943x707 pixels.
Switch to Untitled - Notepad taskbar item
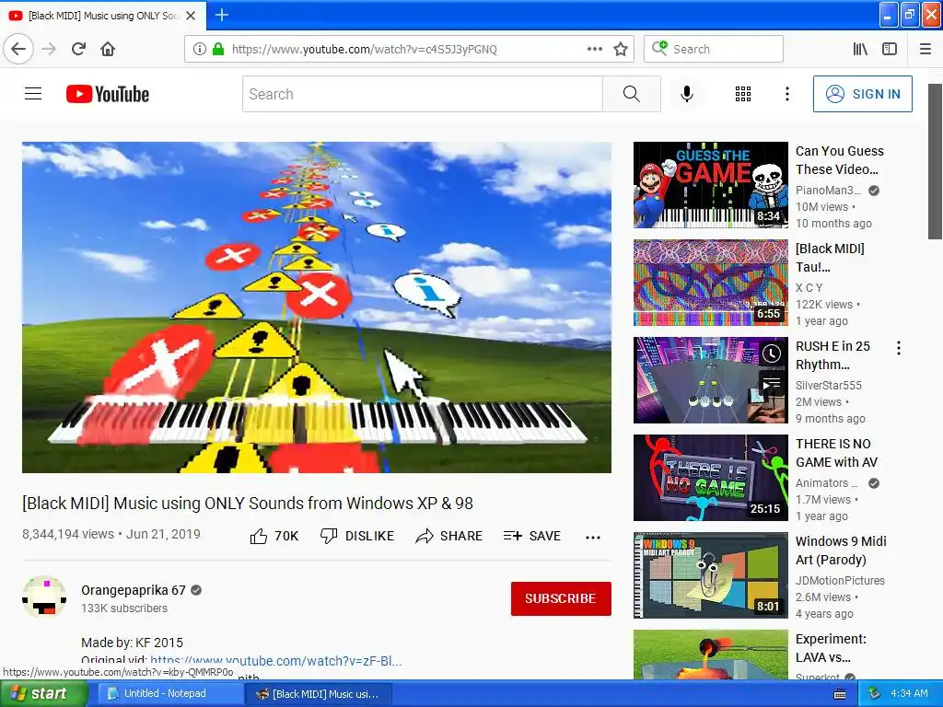coord(170,694)
